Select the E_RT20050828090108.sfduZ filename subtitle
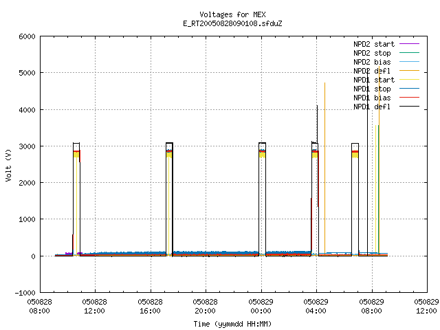The height and width of the screenshot is (330, 440). (x=232, y=23)
